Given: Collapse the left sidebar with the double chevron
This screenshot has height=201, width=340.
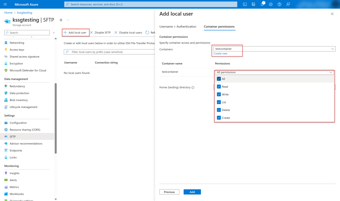Looking at the screenshot, I should click(x=54, y=33).
